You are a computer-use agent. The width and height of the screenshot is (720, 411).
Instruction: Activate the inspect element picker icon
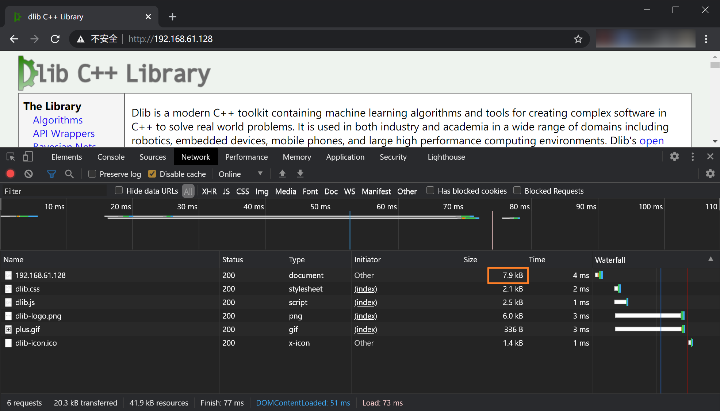[11, 157]
